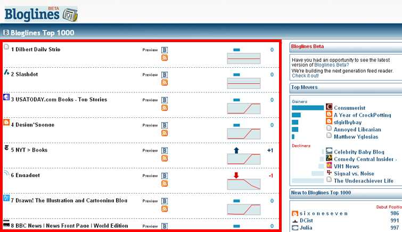Open Matthew Yglesias link
Image resolution: width=402 pixels, height=232 pixels.
356,137
